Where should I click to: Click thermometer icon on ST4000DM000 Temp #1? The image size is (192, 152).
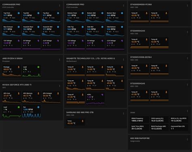[147, 13]
